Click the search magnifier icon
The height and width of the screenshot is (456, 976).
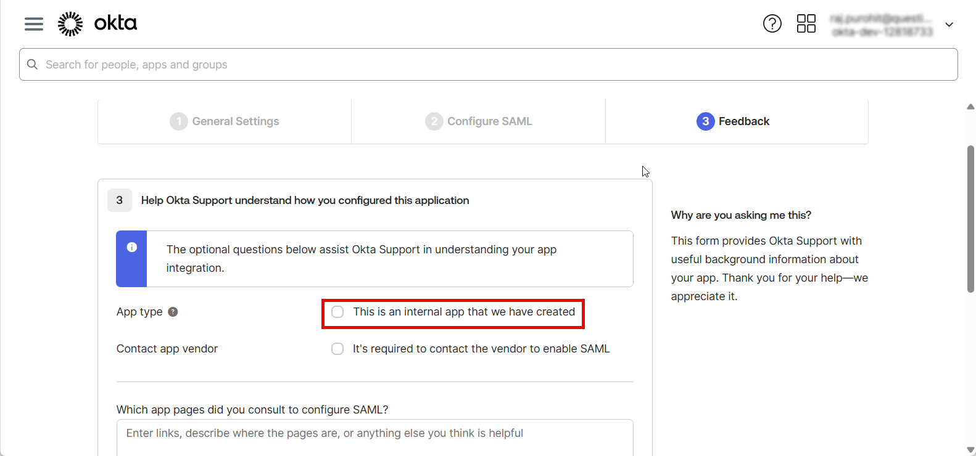coord(33,65)
